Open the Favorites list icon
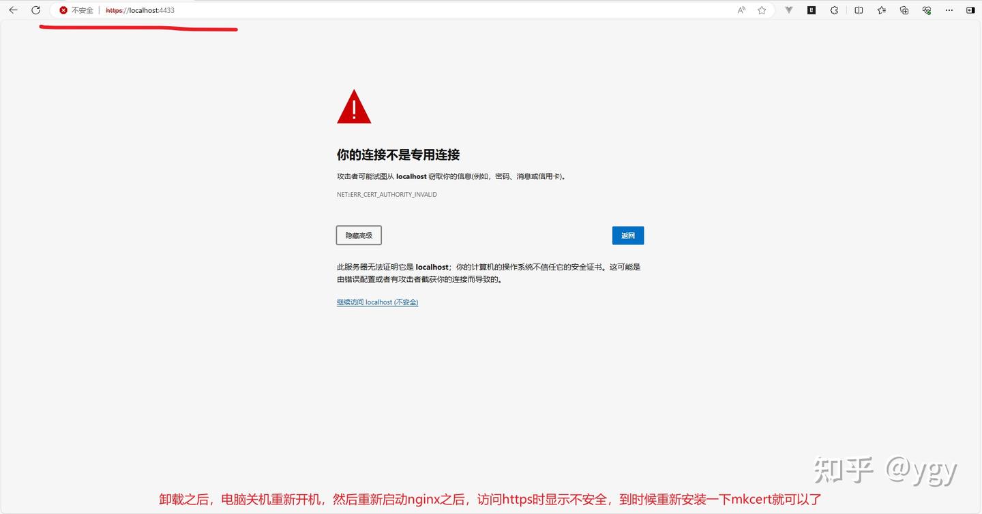 [x=882, y=10]
